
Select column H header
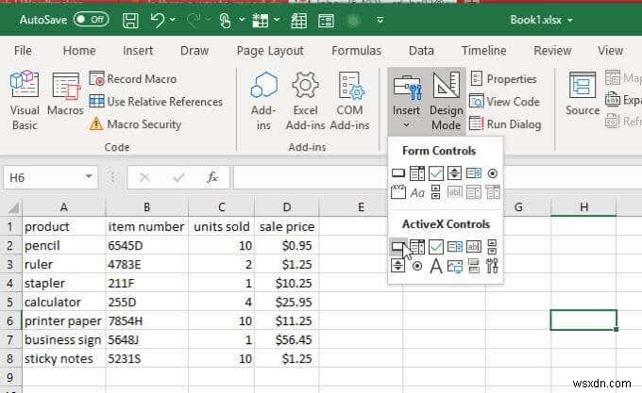click(583, 207)
